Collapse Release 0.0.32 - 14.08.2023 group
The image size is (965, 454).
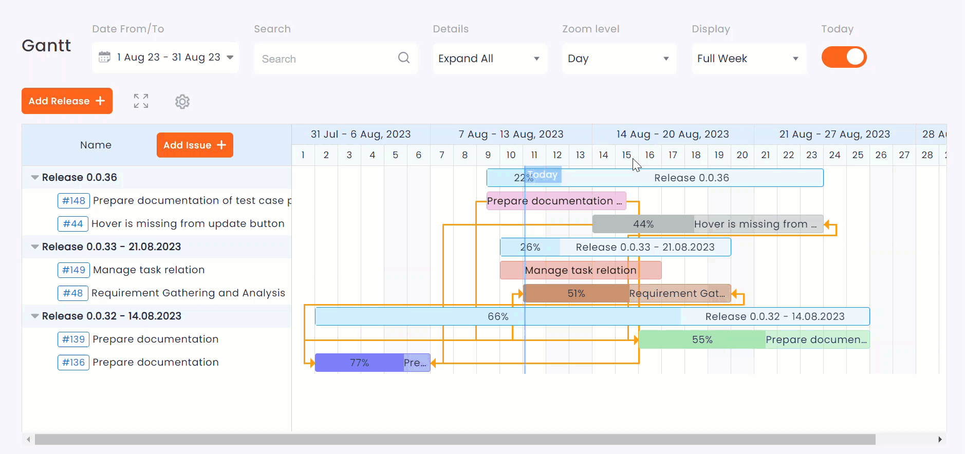coord(35,316)
